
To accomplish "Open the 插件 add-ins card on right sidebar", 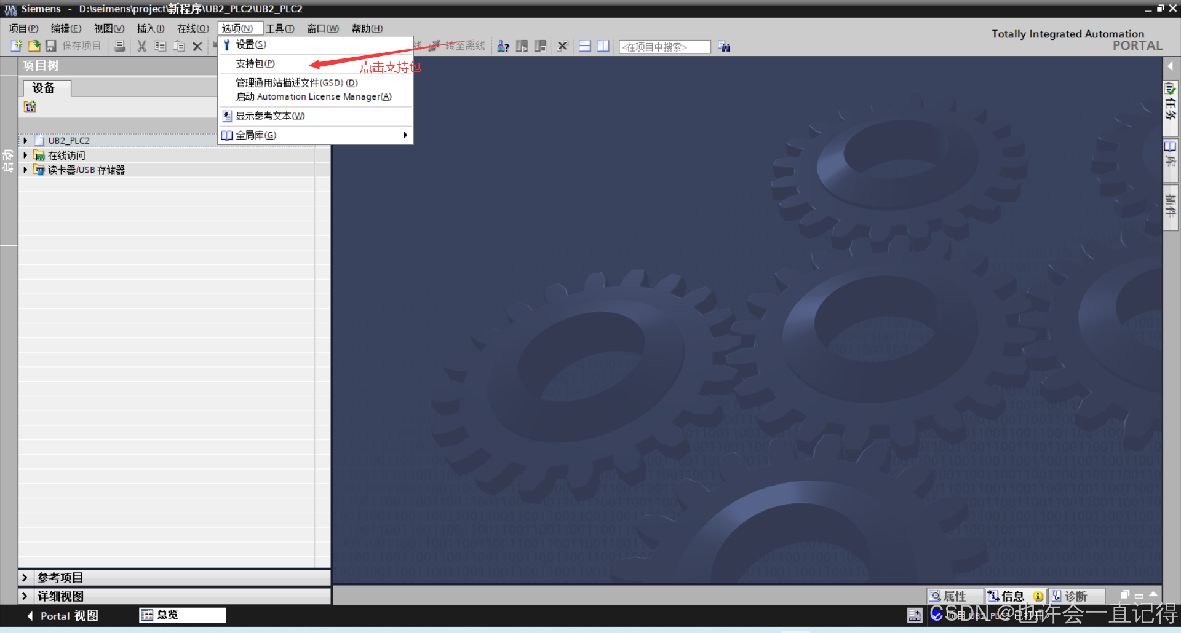I will (1171, 207).
